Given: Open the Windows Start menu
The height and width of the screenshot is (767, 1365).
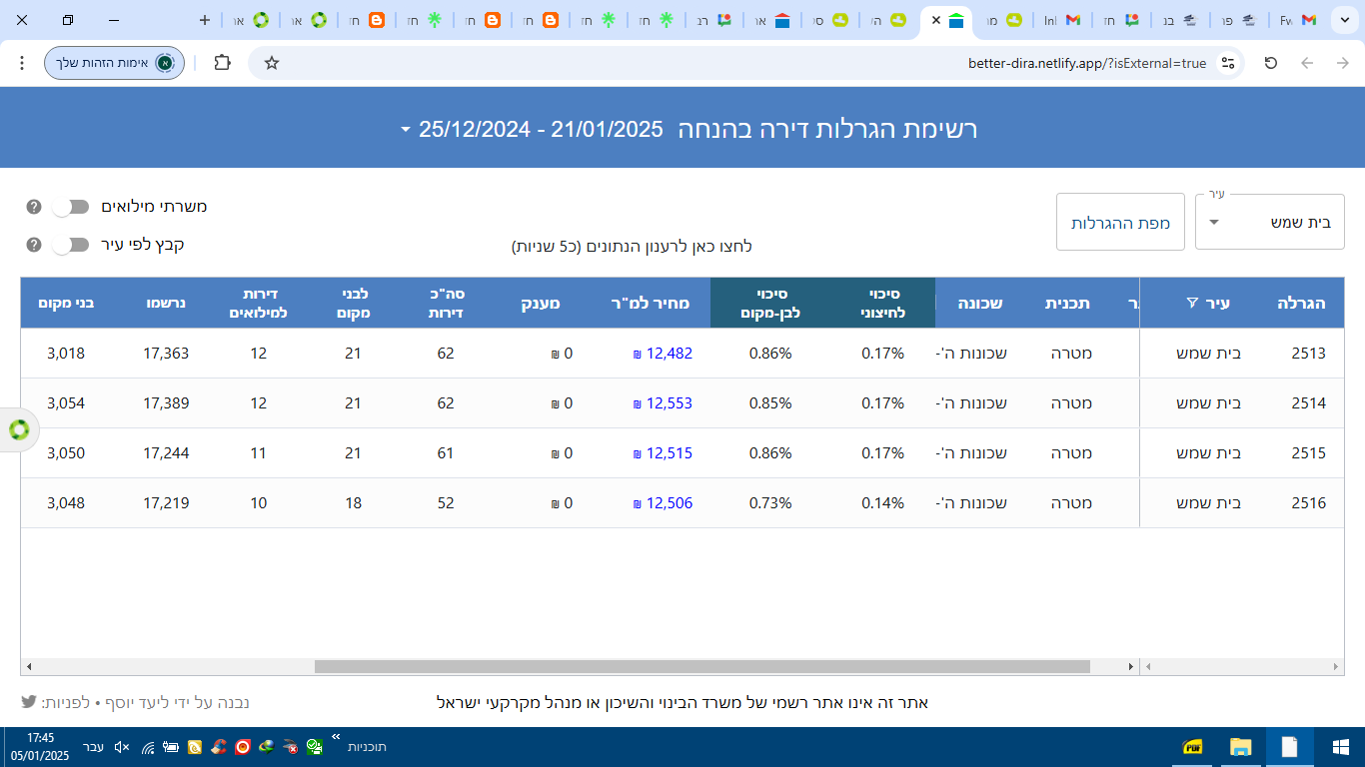Looking at the screenshot, I should [1341, 747].
